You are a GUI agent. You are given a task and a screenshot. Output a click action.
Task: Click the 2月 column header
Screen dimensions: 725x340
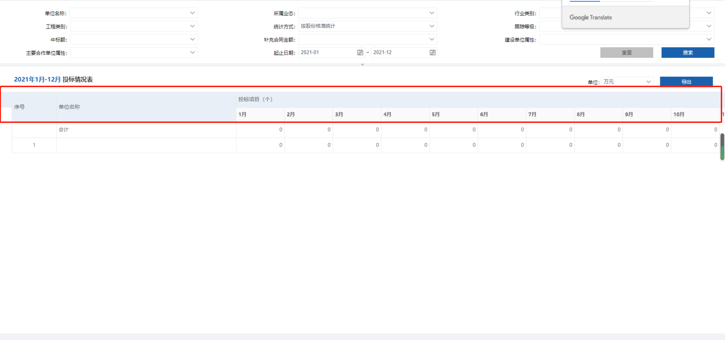[x=309, y=114]
